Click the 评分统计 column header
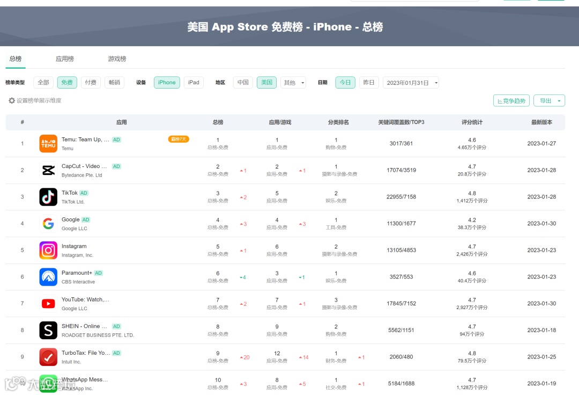The width and height of the screenshot is (579, 395). pyautogui.click(x=472, y=122)
